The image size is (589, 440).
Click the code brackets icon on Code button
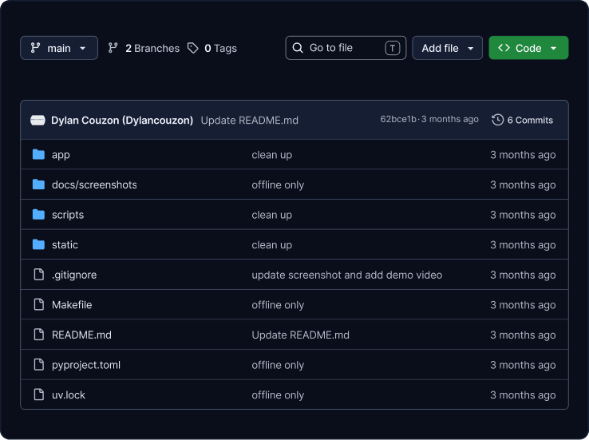tap(504, 48)
